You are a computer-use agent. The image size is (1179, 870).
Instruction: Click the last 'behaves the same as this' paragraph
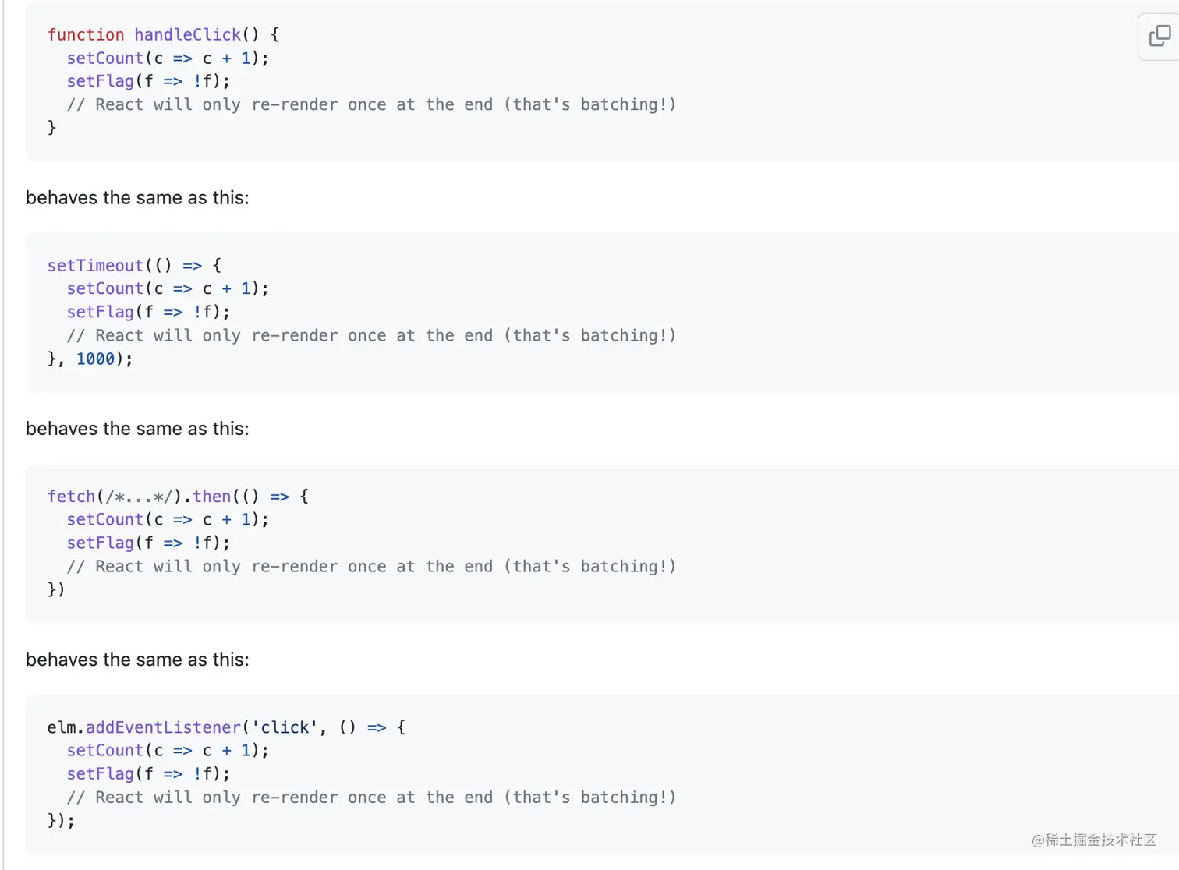137,660
